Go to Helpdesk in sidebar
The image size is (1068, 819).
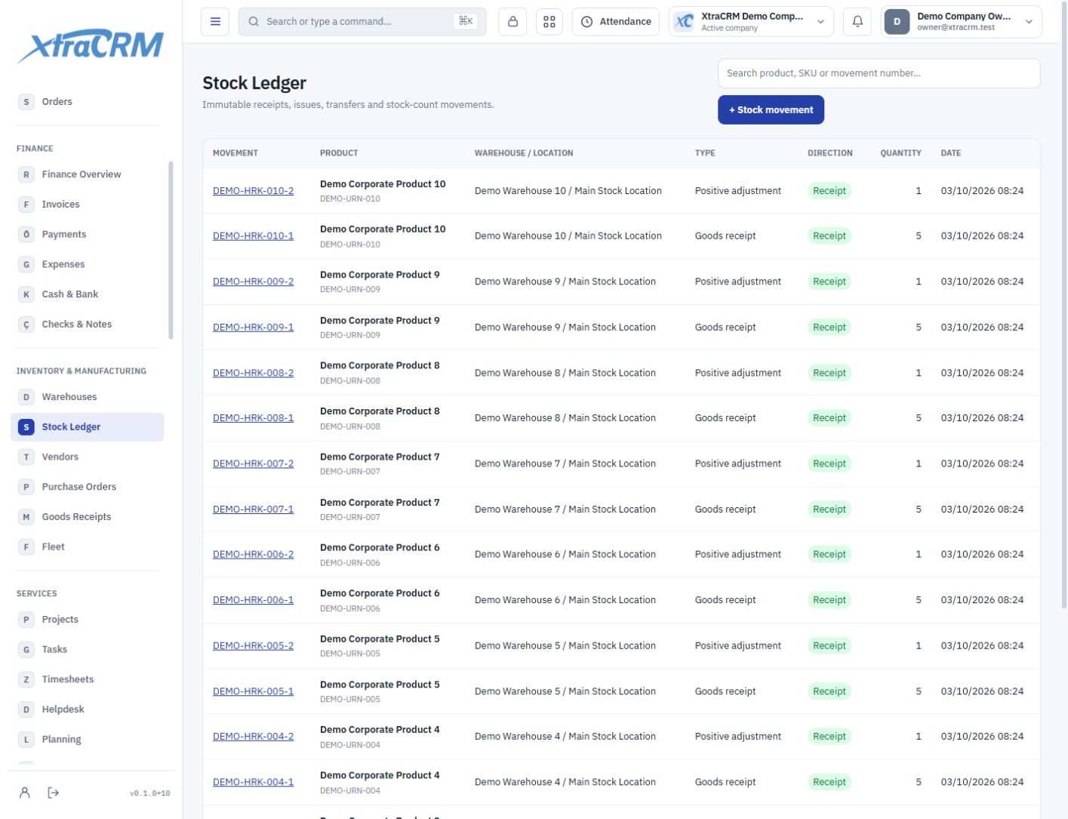(x=88, y=710)
